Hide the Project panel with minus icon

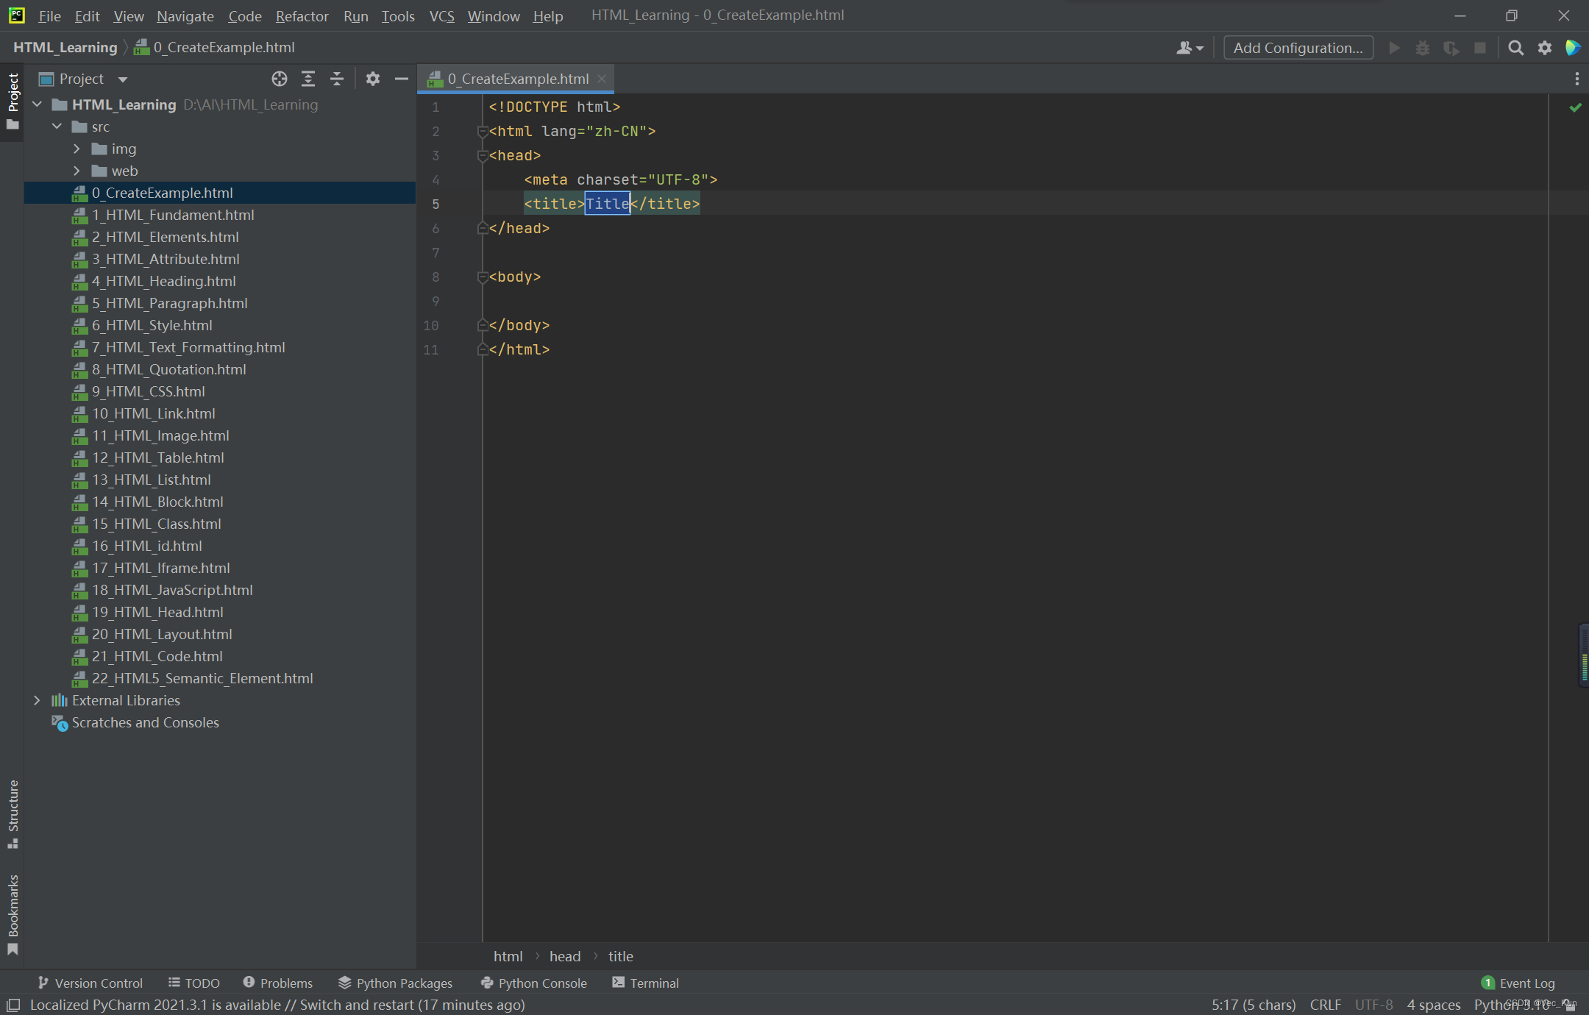click(401, 79)
